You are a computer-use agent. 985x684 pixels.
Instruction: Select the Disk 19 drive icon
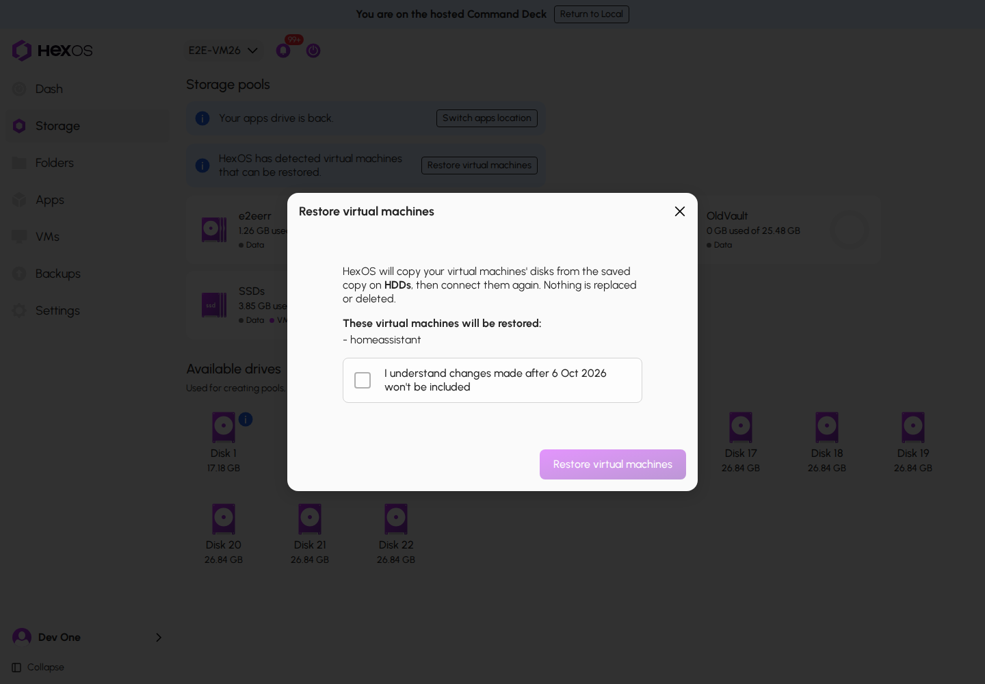[x=913, y=428]
